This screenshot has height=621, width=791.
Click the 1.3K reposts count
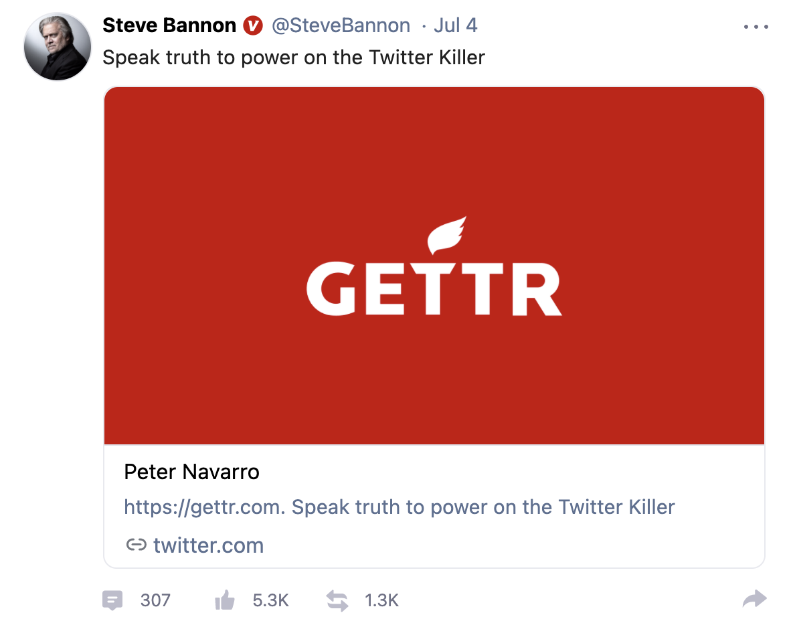point(382,600)
